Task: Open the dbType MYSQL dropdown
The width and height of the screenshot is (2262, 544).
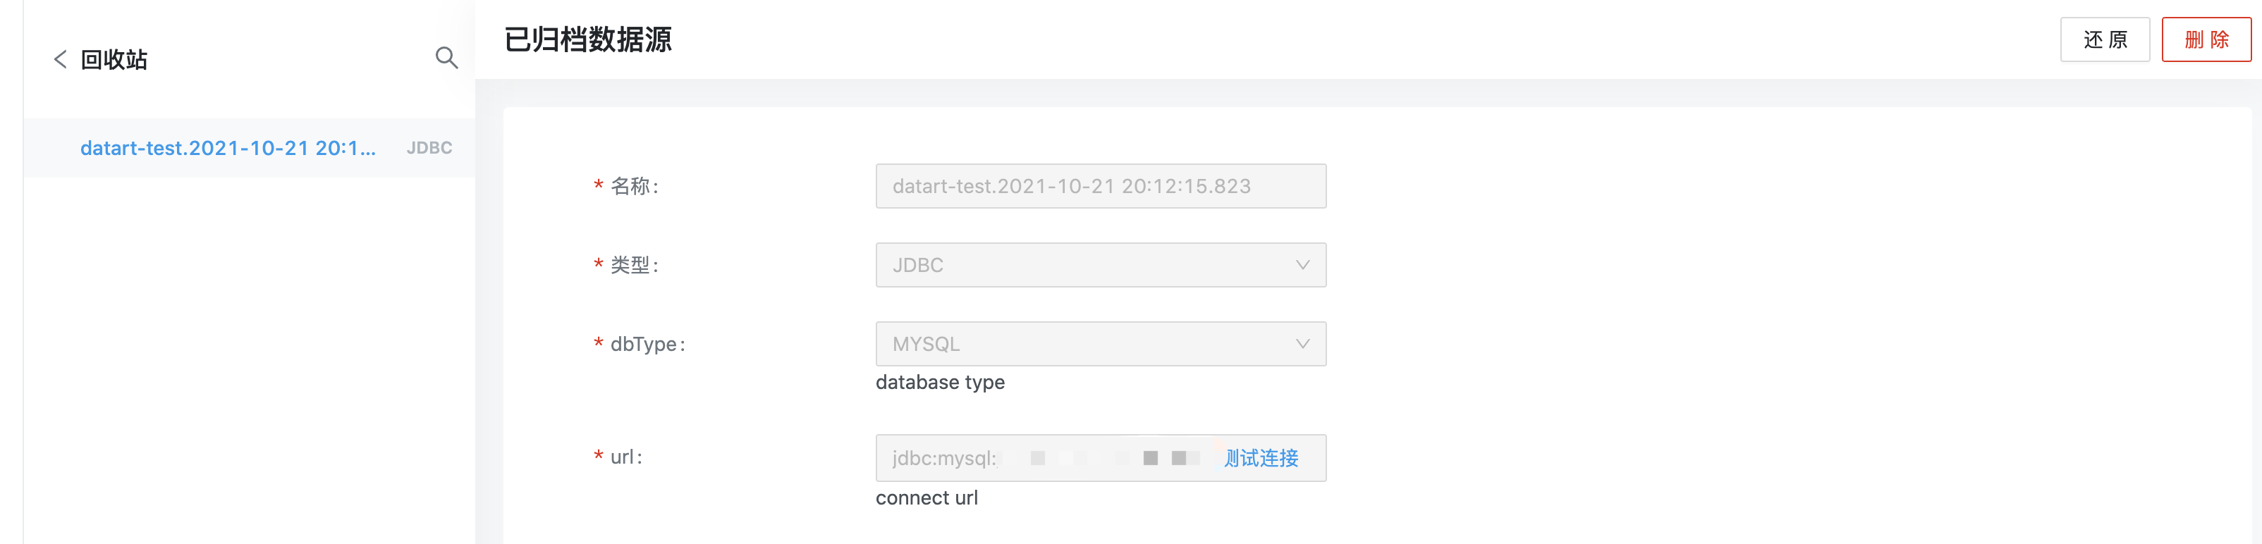Action: coord(1100,344)
